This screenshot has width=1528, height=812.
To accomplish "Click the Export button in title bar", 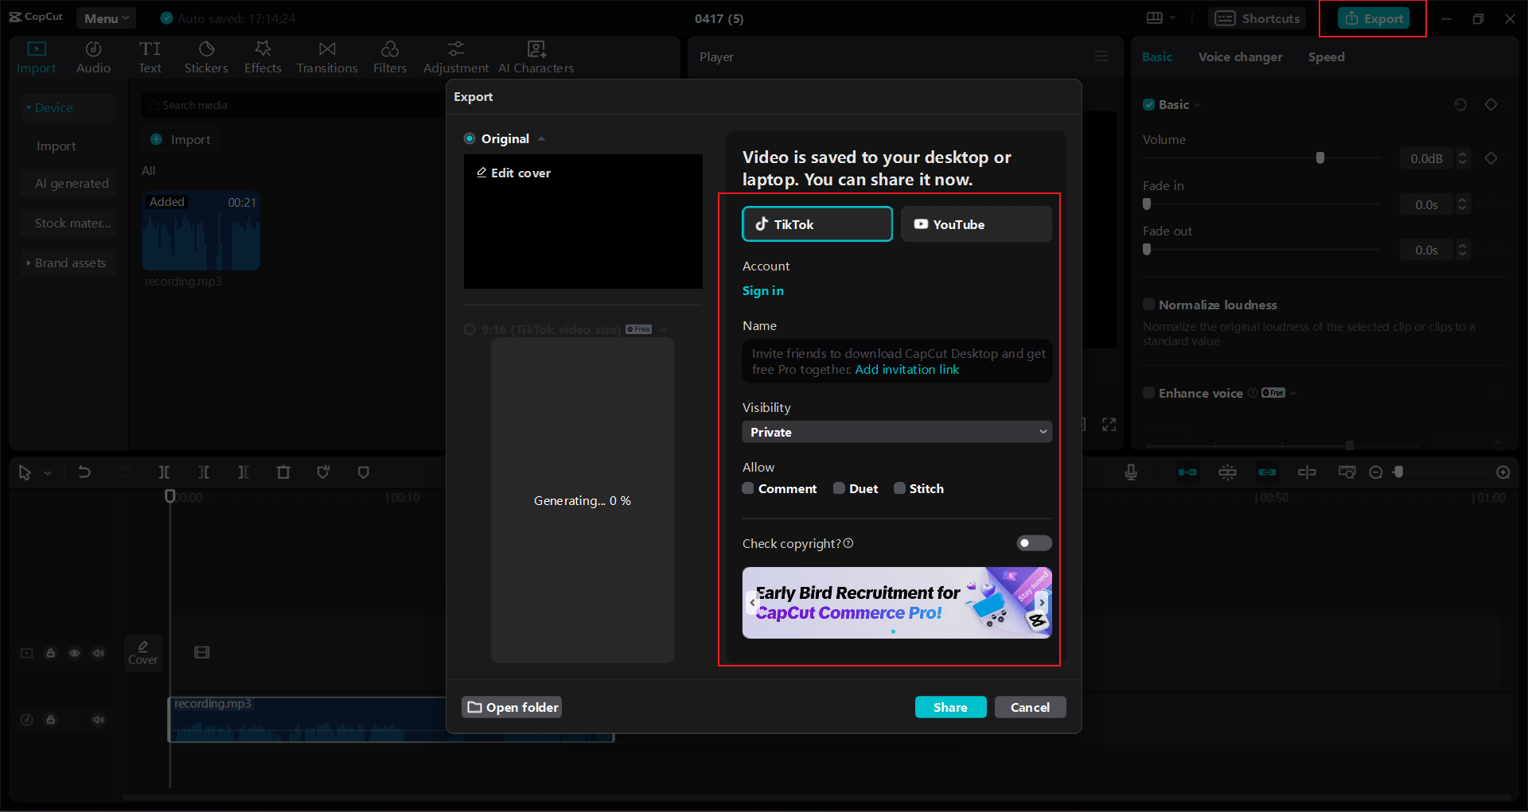I will pos(1374,18).
